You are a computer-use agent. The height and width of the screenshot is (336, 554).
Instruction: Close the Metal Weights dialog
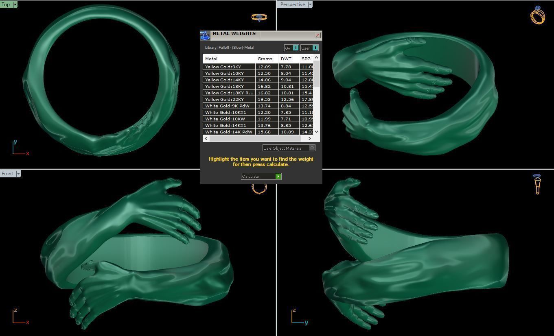[318, 35]
